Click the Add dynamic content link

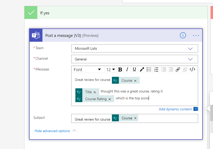tap(175, 109)
